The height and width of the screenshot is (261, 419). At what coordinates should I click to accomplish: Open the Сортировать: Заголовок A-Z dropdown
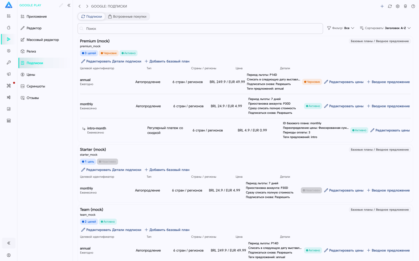385,28
